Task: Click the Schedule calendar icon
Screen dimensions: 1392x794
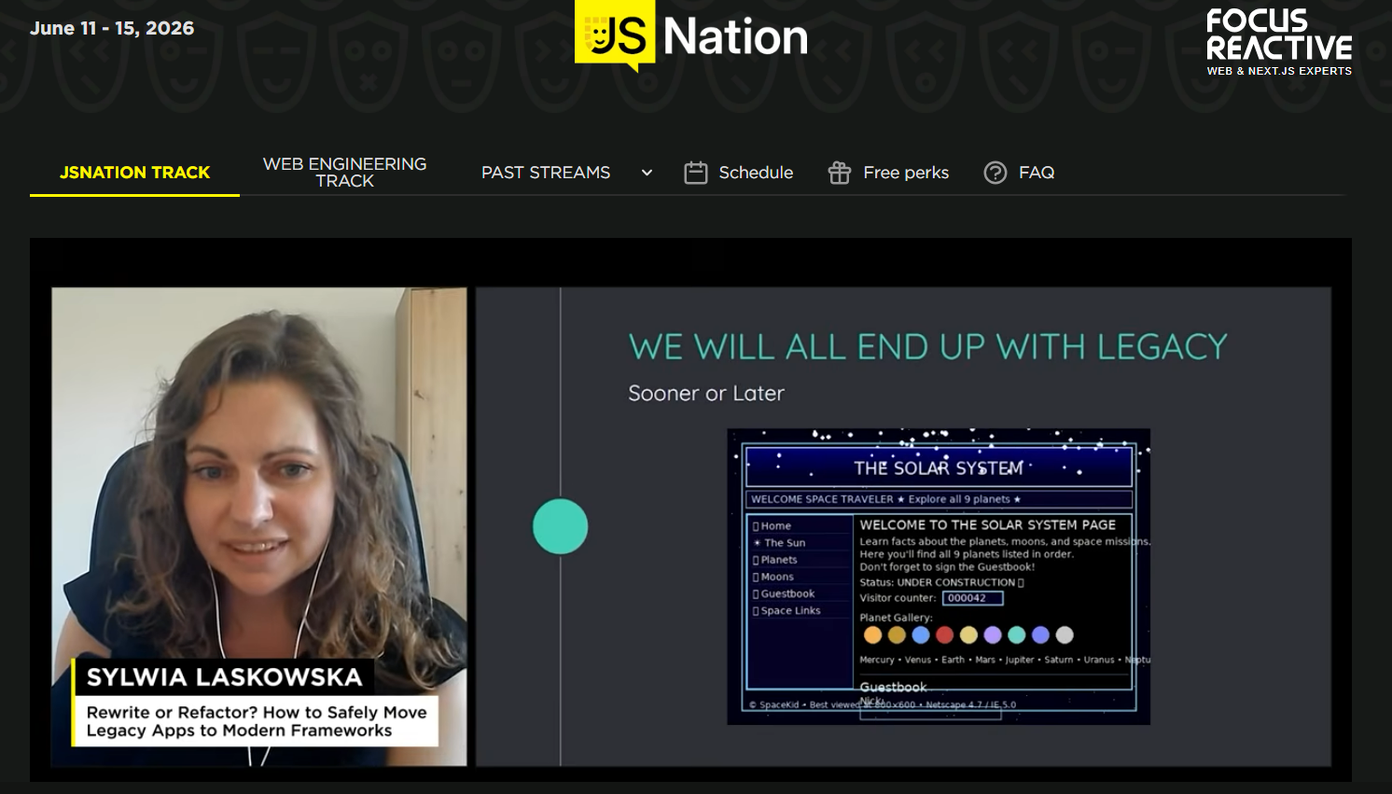Action: [x=696, y=173]
